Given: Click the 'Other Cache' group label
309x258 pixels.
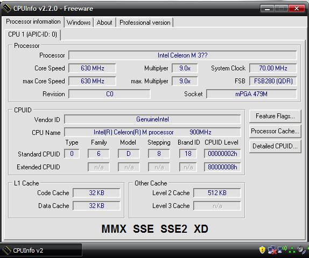Looking at the screenshot, I should coord(151,183).
